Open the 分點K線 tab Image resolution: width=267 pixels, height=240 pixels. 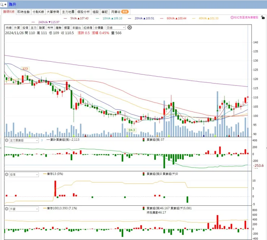point(38,12)
